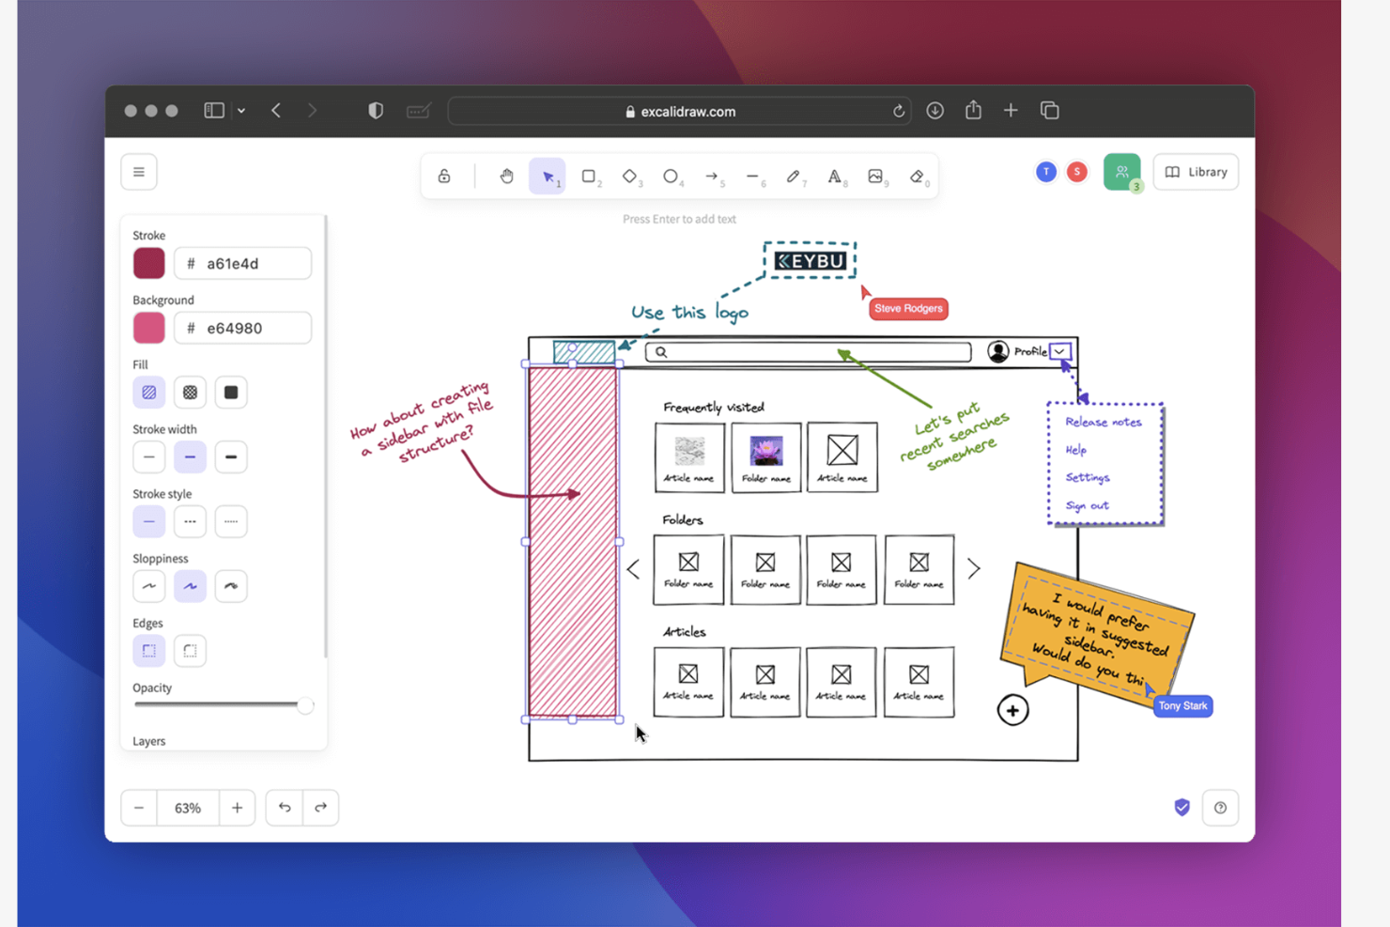Activate the freehand Draw tool
1390x927 pixels.
795,176
